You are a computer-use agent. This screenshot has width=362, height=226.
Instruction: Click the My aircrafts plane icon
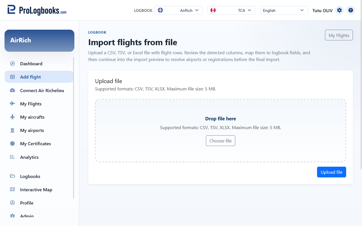(x=12, y=117)
